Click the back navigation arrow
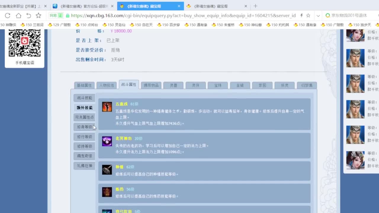 coord(29,15)
